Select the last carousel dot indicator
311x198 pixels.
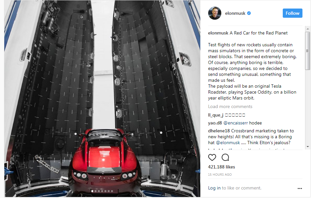point(112,191)
